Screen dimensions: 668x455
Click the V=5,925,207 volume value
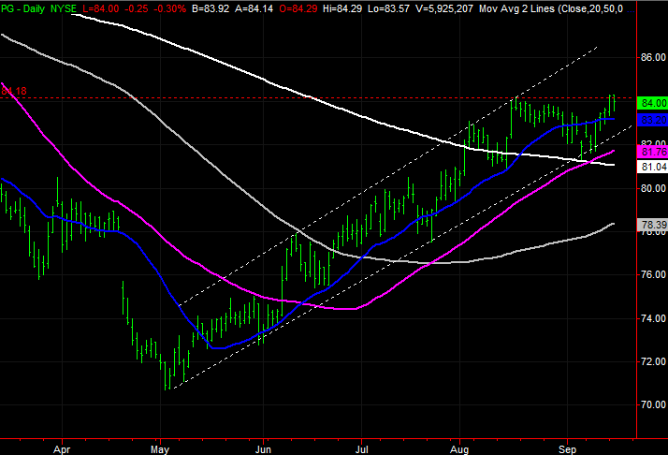click(x=443, y=8)
